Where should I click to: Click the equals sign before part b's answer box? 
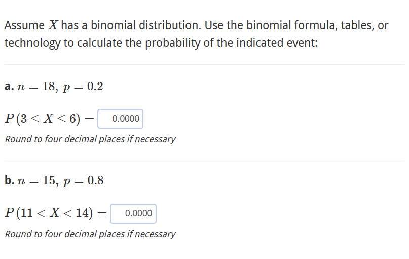(102, 214)
